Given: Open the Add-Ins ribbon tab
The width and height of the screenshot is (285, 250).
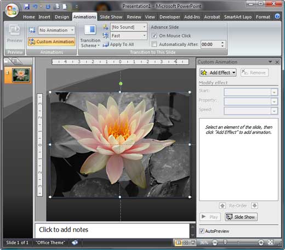Looking at the screenshot, I should click(192, 17).
